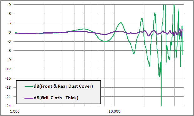Select the 0 y-axis label
The height and width of the screenshot is (116, 194).
pos(10,32)
